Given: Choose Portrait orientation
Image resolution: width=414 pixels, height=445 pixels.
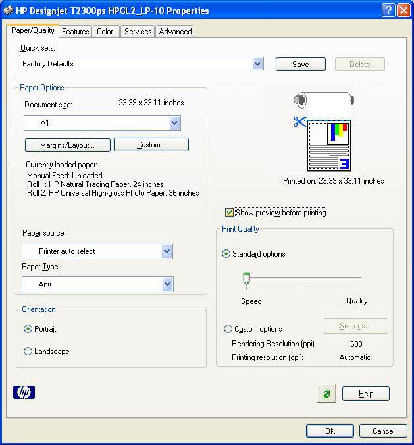Looking at the screenshot, I should [x=28, y=329].
